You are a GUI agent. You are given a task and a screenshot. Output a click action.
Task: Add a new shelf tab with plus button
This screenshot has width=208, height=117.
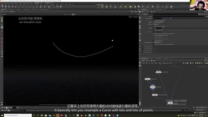[73, 5]
